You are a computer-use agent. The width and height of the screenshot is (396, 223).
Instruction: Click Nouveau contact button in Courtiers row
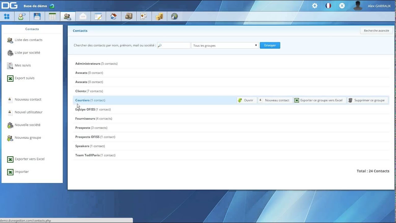click(275, 100)
